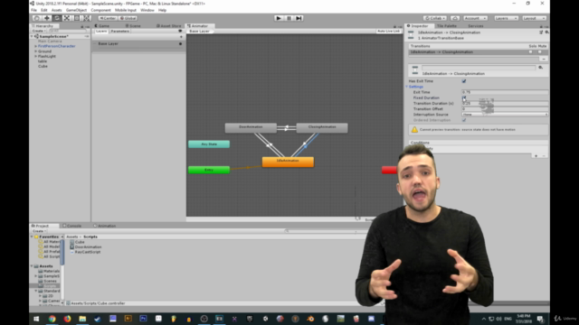Select the orange IdleAnimation state node

tap(288, 162)
